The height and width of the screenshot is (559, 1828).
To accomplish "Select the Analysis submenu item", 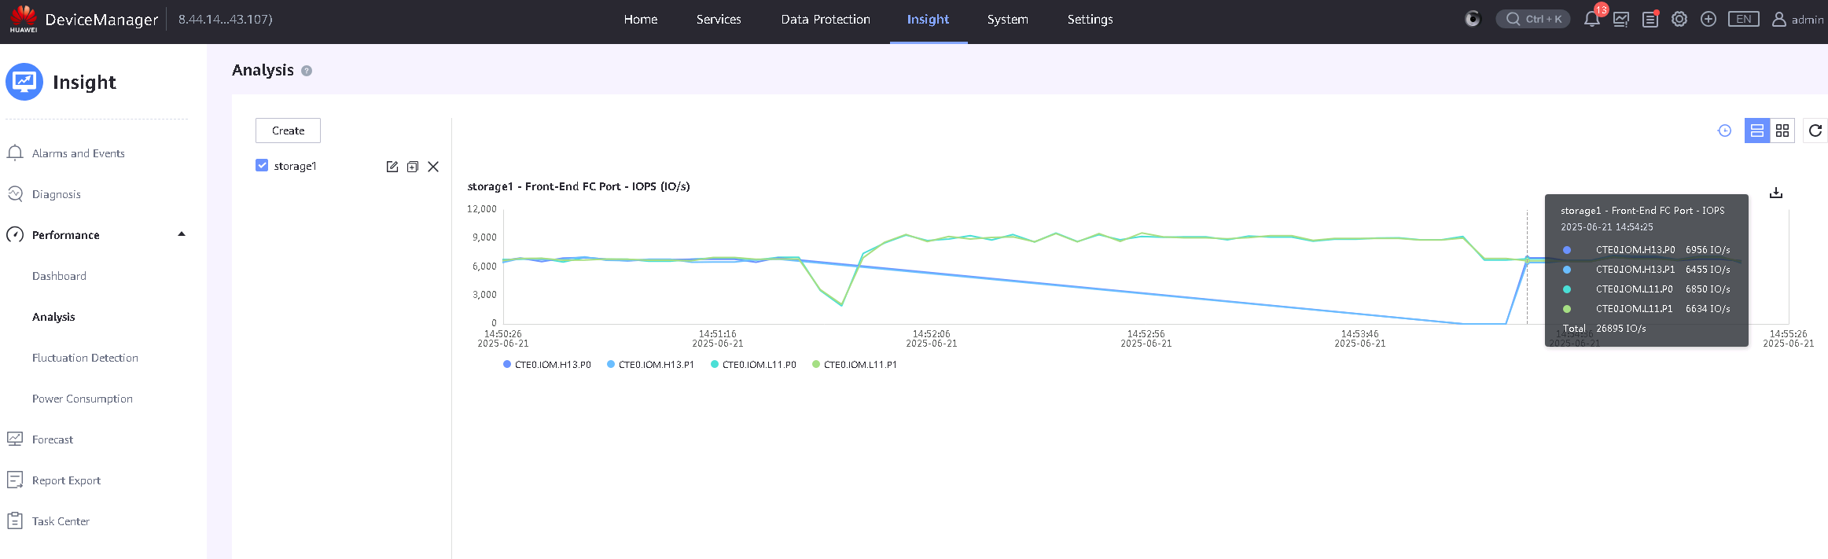I will coord(53,317).
